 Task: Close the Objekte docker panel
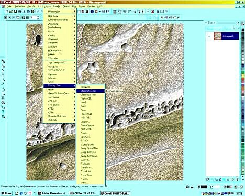coord(238,23)
